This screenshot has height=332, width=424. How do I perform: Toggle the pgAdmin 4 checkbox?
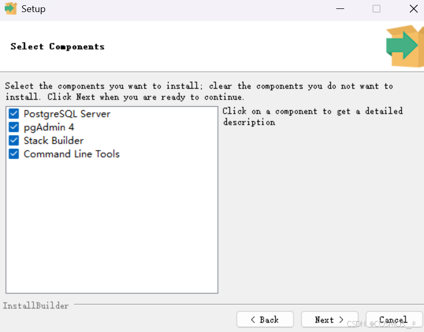14,127
